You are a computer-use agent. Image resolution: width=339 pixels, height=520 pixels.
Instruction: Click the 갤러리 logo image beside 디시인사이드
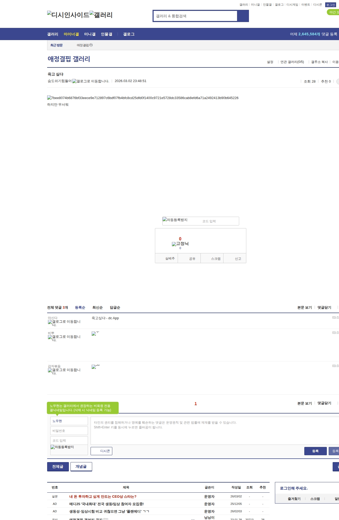(101, 15)
